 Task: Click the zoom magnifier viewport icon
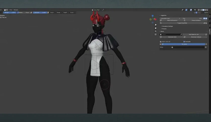point(155,25)
